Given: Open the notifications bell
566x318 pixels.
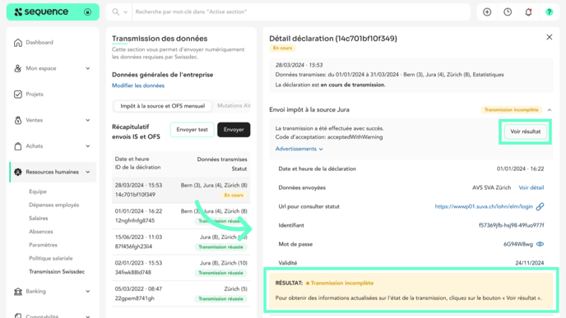Looking at the screenshot, I should (528, 12).
